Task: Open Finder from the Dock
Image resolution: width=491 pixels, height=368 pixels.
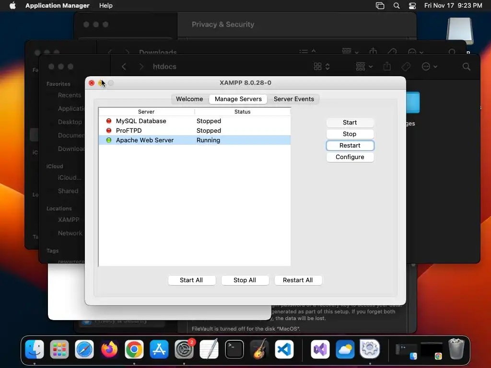Action: [x=35, y=349]
